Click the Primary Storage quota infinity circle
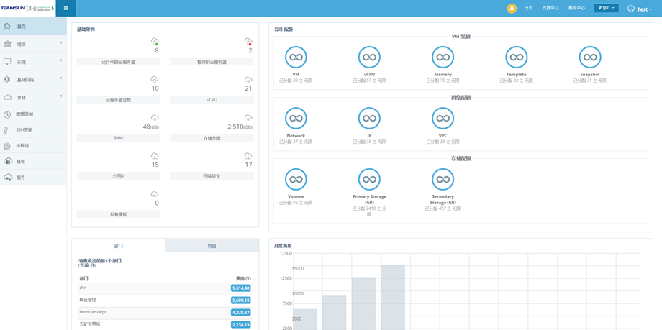The image size is (662, 330). [x=369, y=179]
